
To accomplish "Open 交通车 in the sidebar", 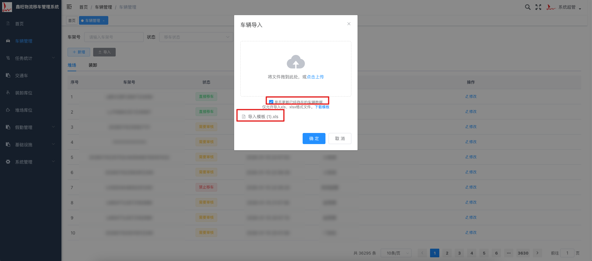I will (31, 76).
